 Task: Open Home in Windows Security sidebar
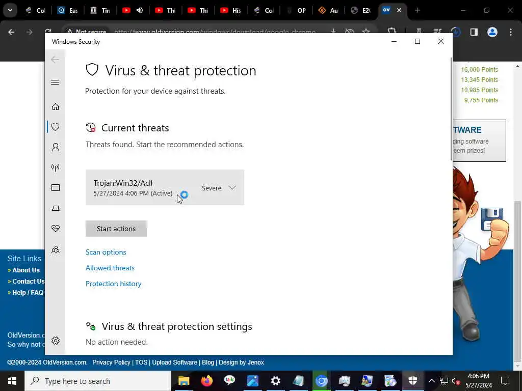(x=55, y=106)
